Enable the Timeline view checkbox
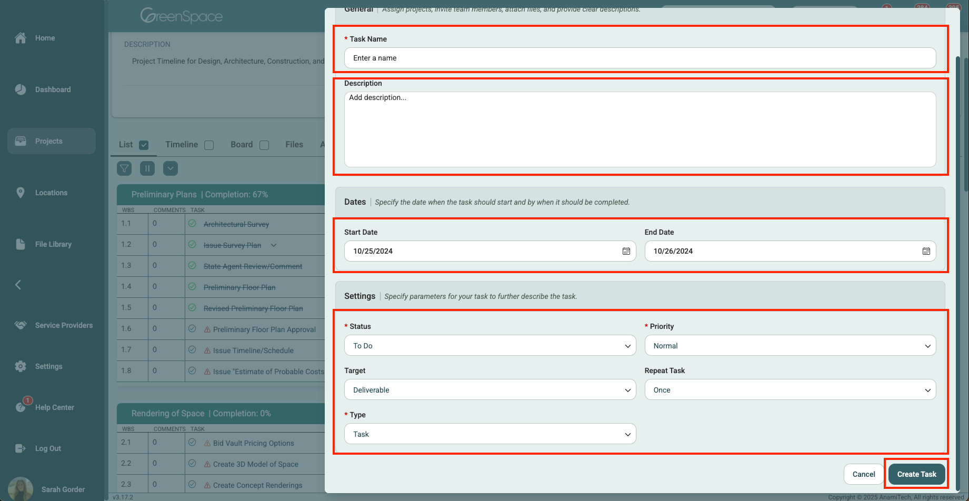Image resolution: width=969 pixels, height=501 pixels. pos(209,145)
